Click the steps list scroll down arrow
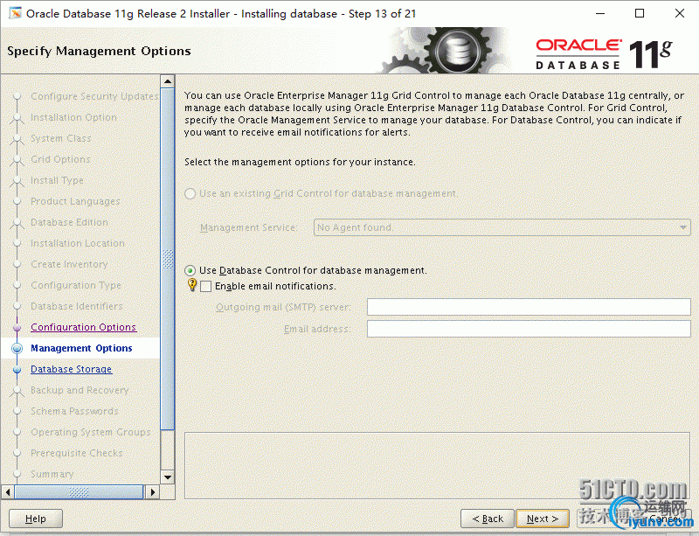The width and height of the screenshot is (699, 536). (x=168, y=477)
